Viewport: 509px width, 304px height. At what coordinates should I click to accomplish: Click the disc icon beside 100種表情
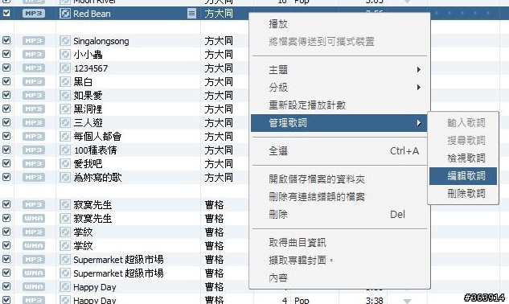[65, 150]
